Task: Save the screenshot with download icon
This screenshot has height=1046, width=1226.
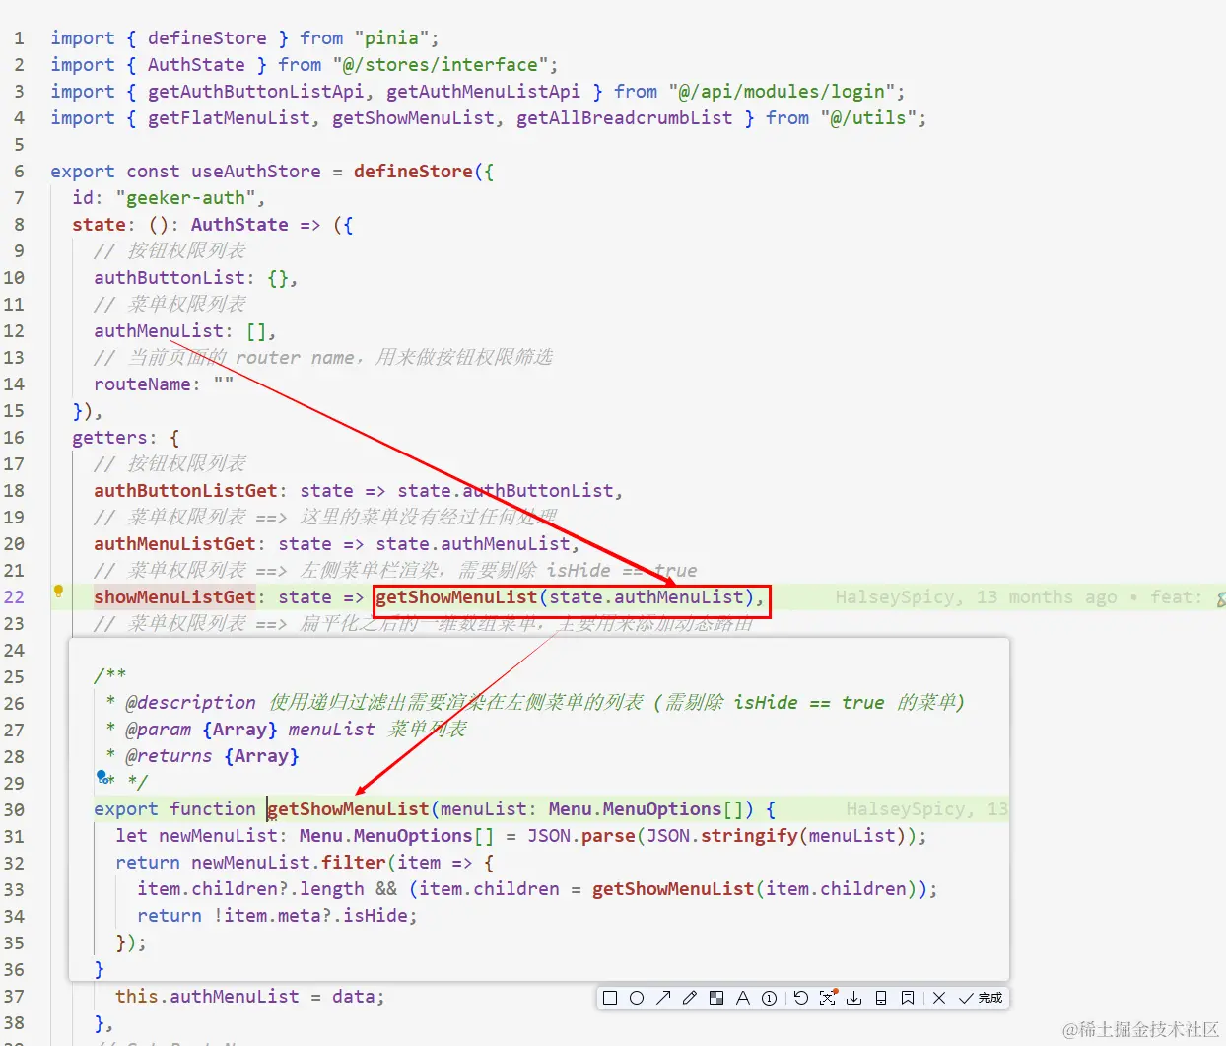Action: 854,998
